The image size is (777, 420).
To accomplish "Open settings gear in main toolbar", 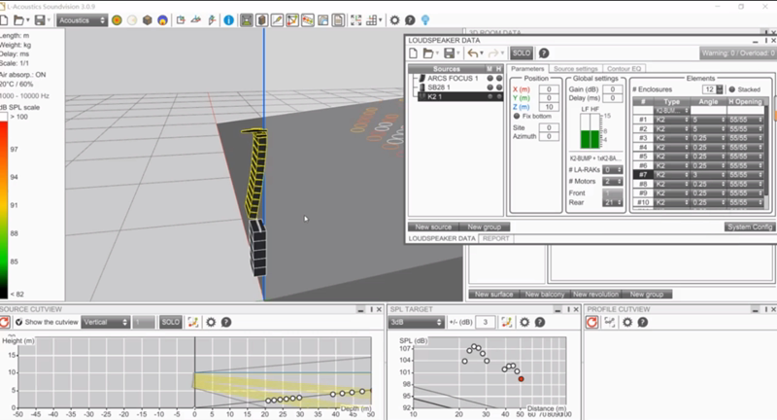I will click(394, 19).
